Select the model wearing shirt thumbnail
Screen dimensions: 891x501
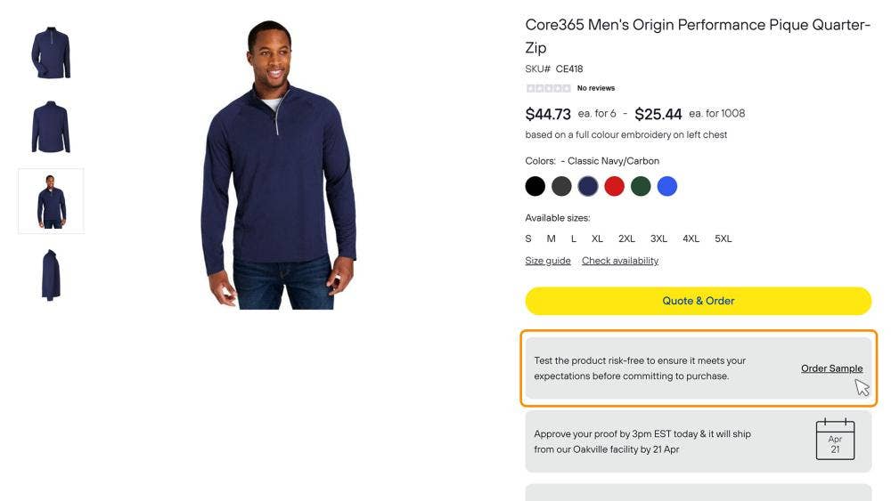point(51,201)
